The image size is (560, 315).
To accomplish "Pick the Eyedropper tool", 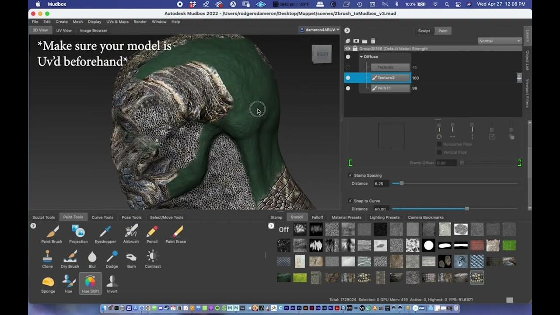I will (105, 234).
